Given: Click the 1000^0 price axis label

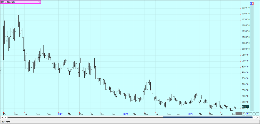Looking at the screenshot, I should (246, 49).
